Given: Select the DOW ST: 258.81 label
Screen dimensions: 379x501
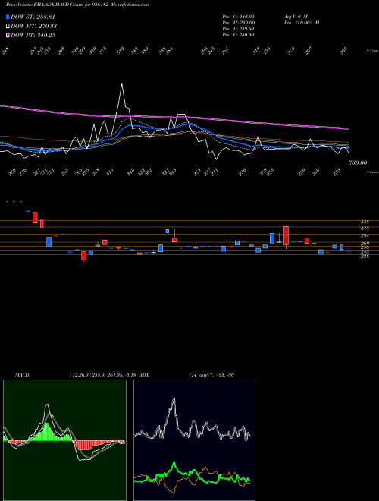Looking at the screenshot, I should [x=33, y=17].
